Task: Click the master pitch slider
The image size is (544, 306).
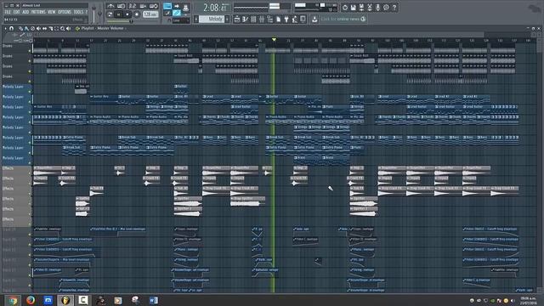Action: click(100, 14)
